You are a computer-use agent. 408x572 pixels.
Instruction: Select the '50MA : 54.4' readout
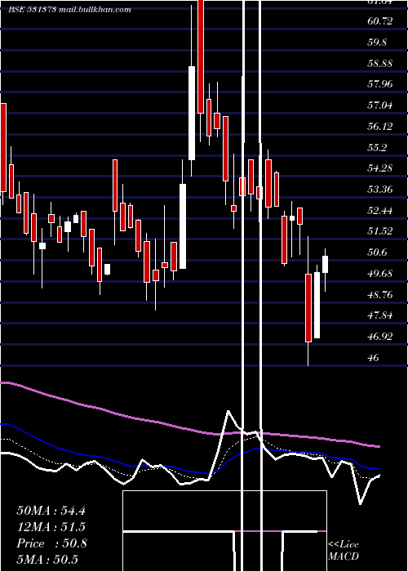pos(51,511)
